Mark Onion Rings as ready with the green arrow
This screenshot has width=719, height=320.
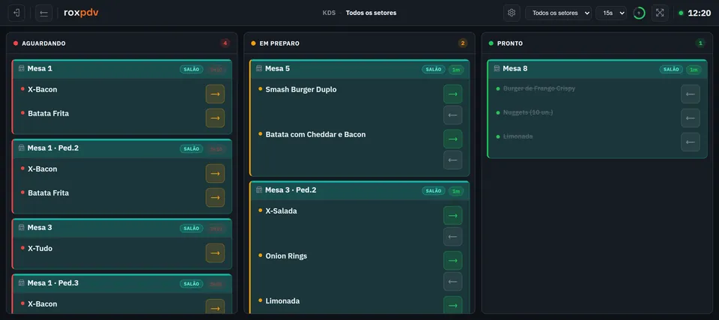452,260
